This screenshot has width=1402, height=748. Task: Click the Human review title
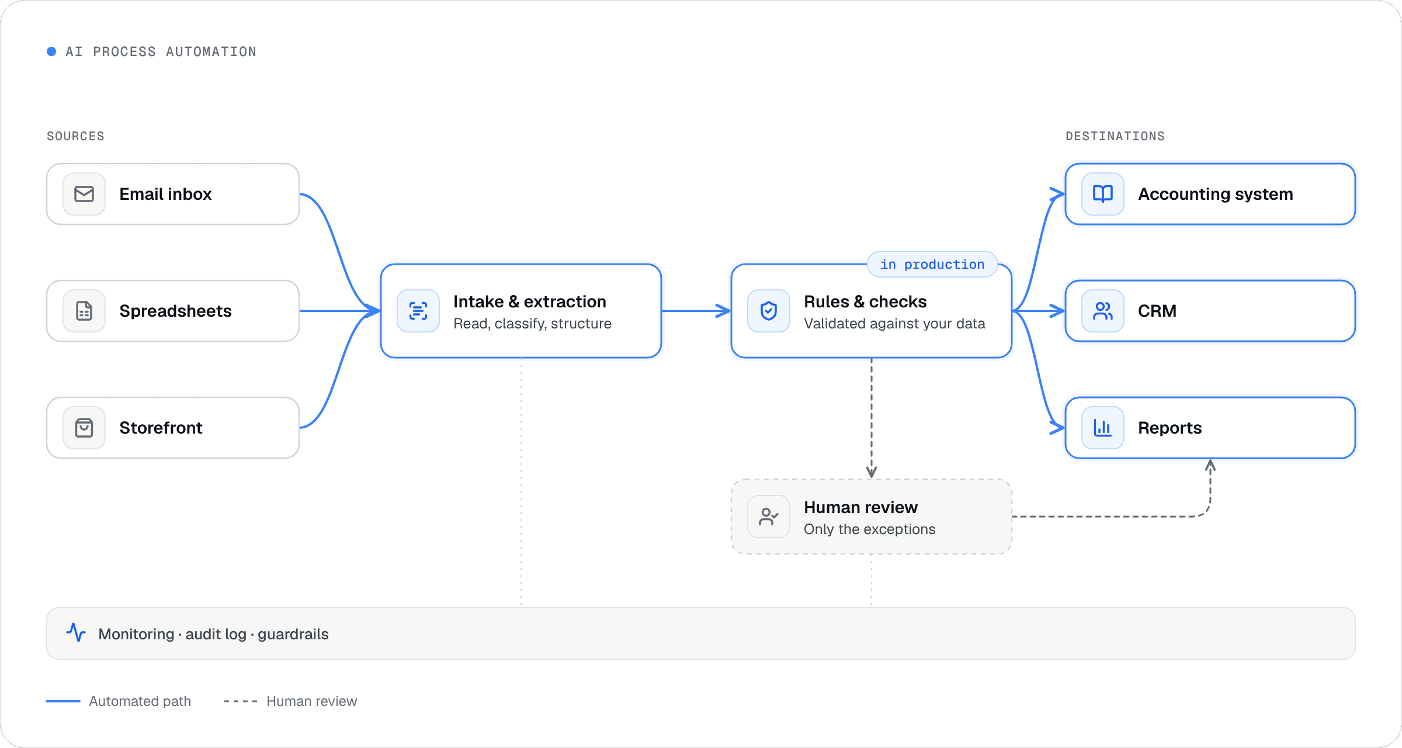coord(860,507)
